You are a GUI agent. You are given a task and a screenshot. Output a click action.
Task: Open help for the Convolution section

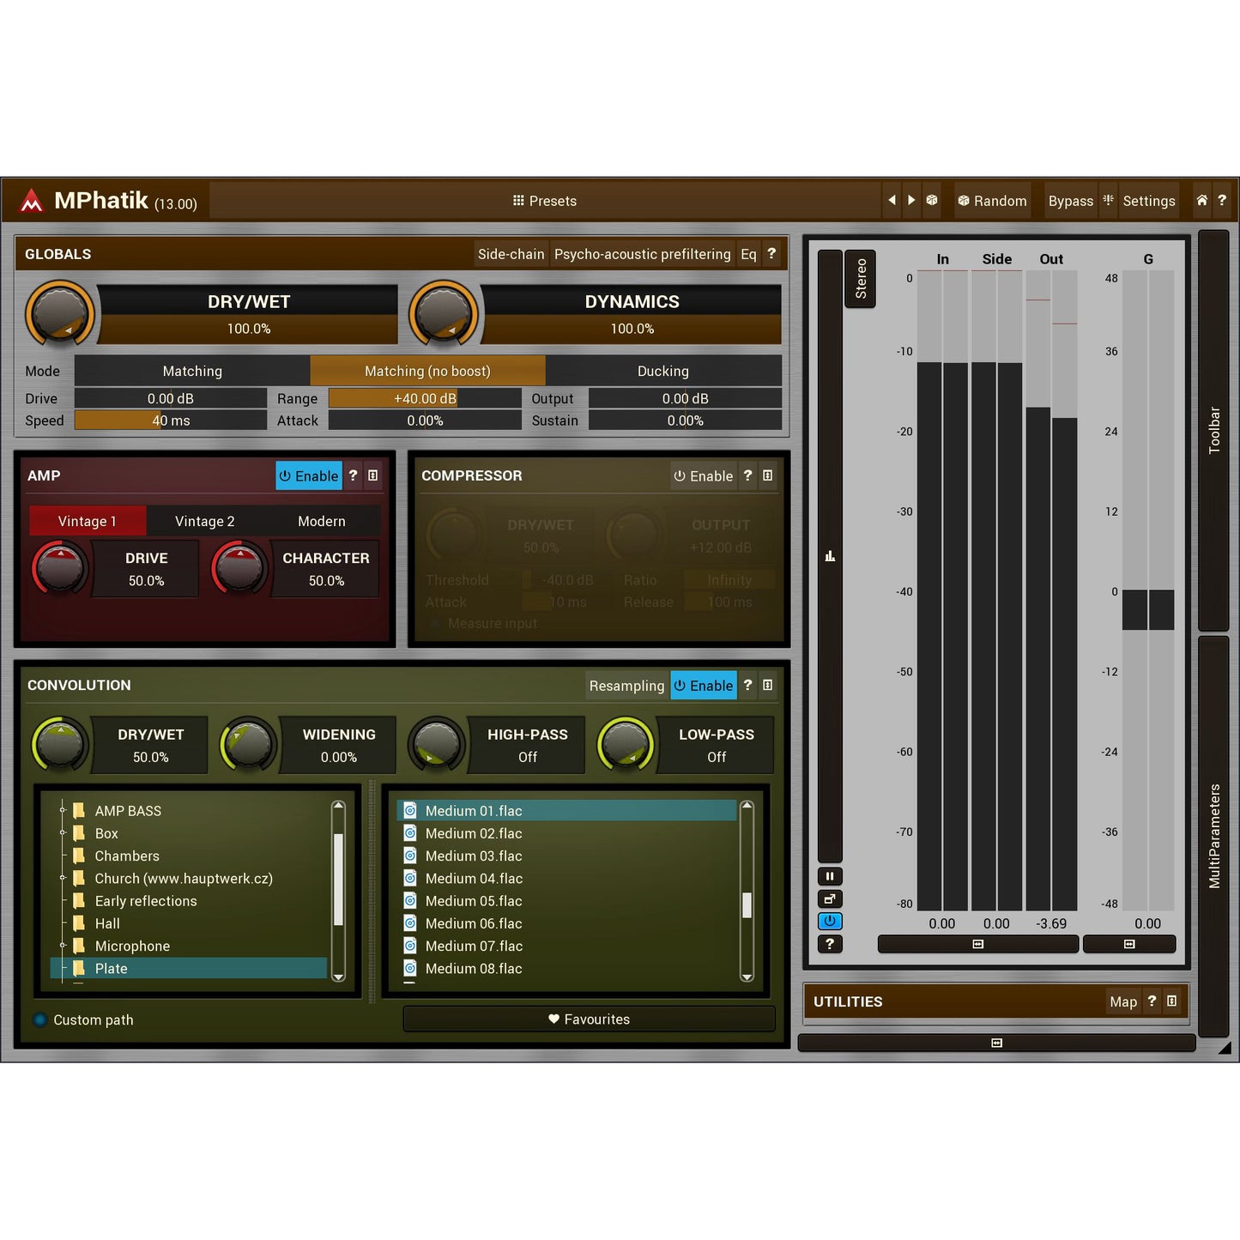point(747,686)
